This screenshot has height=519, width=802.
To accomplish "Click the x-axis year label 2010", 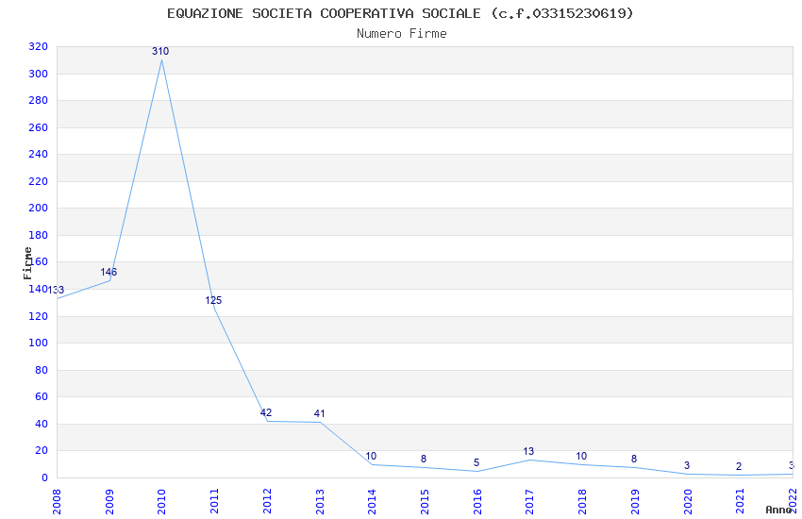I will (161, 501).
